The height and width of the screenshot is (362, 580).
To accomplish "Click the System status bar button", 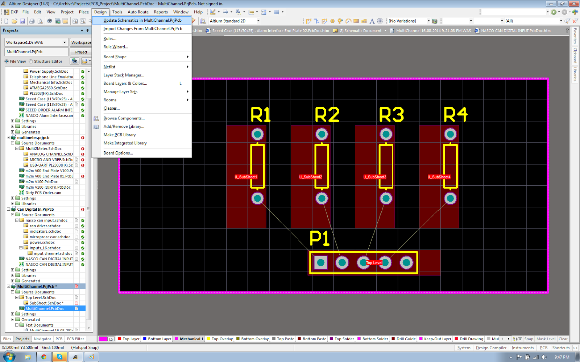I will 464,348.
